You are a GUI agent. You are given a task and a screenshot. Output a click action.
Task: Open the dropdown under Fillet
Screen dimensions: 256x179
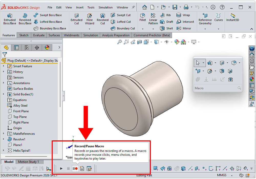[x=143, y=29]
